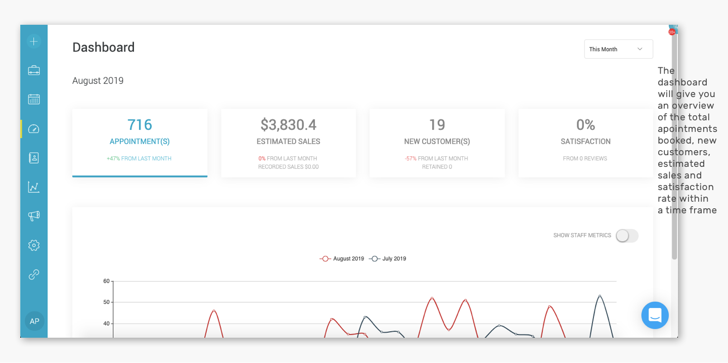Image resolution: width=728 pixels, height=363 pixels.
Task: Click the August 2019 heading
Action: point(98,81)
